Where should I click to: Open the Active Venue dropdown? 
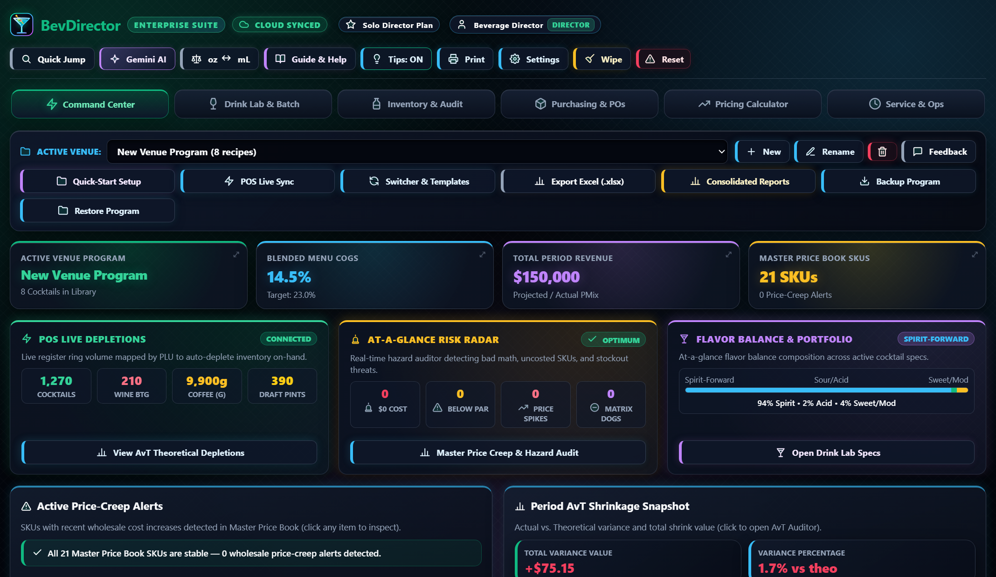tap(417, 151)
